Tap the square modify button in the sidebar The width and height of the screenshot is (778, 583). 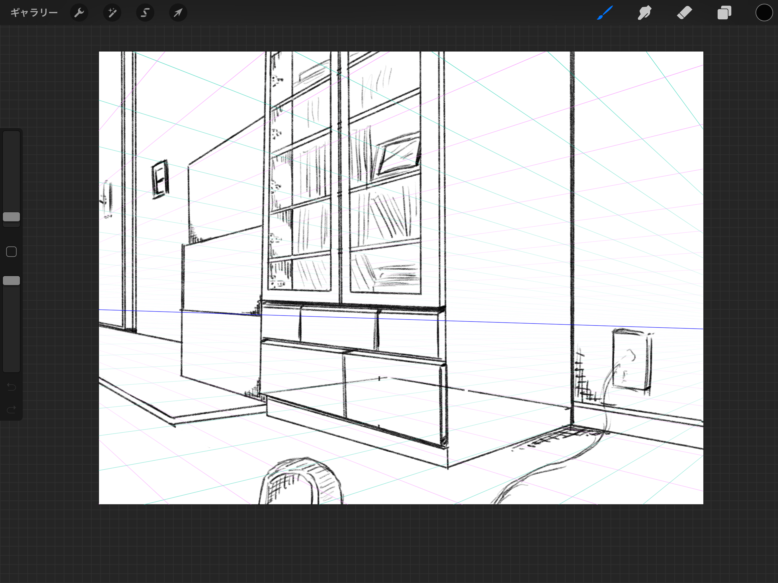(x=11, y=252)
